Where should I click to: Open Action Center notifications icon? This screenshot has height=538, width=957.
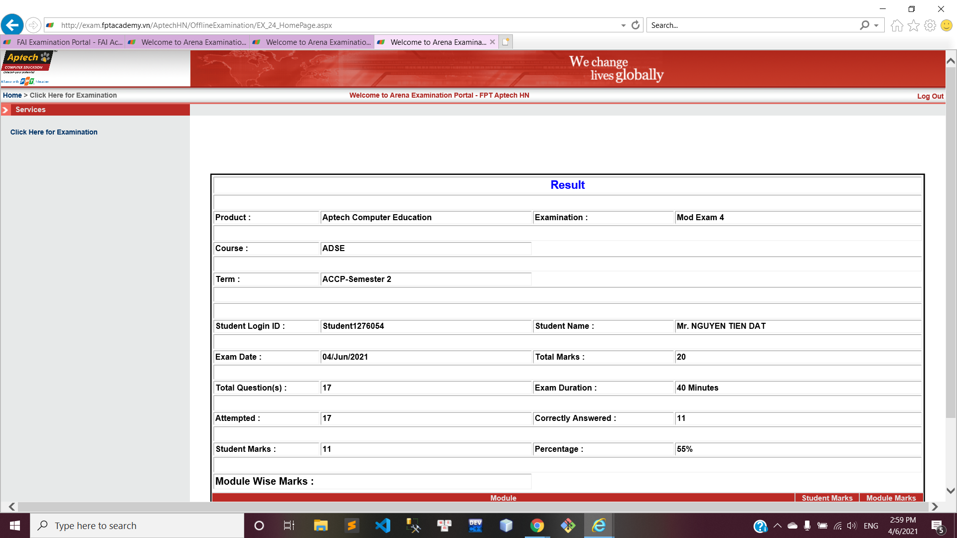[x=937, y=526]
